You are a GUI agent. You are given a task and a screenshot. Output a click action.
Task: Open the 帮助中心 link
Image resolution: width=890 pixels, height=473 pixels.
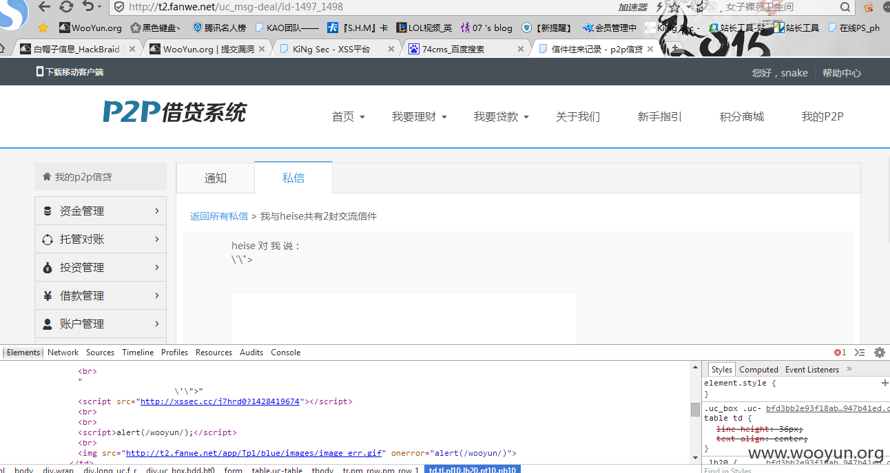[x=841, y=73]
